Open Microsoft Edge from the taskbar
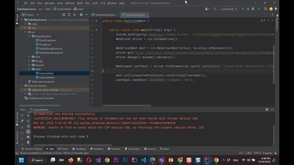 tap(153, 160)
